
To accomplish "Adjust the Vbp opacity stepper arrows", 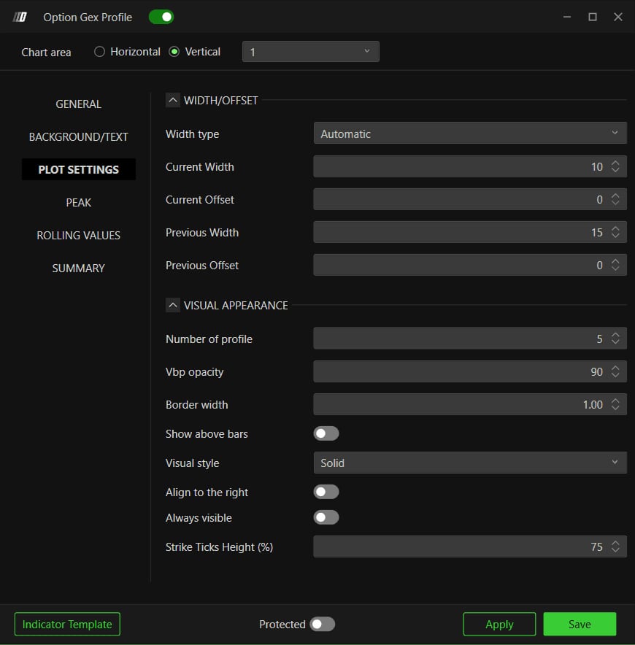I will point(615,371).
